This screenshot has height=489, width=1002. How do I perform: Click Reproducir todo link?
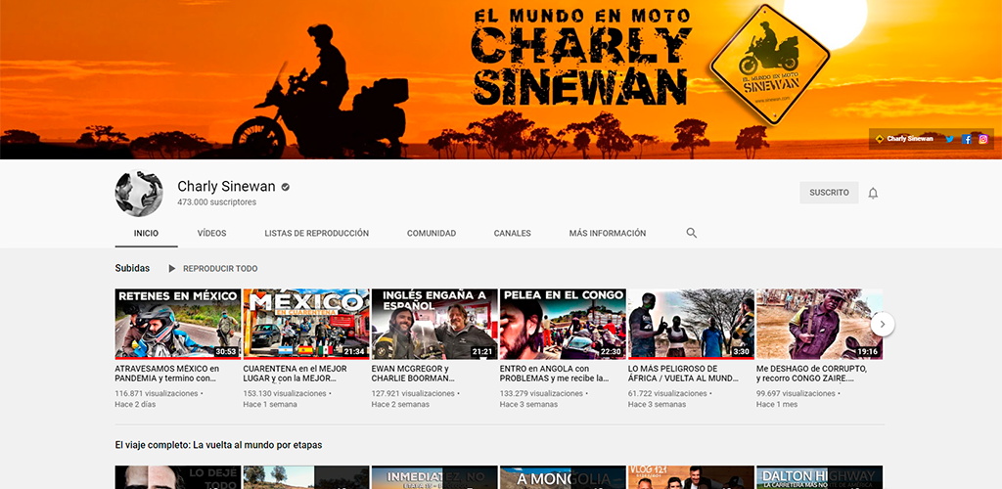click(x=220, y=269)
